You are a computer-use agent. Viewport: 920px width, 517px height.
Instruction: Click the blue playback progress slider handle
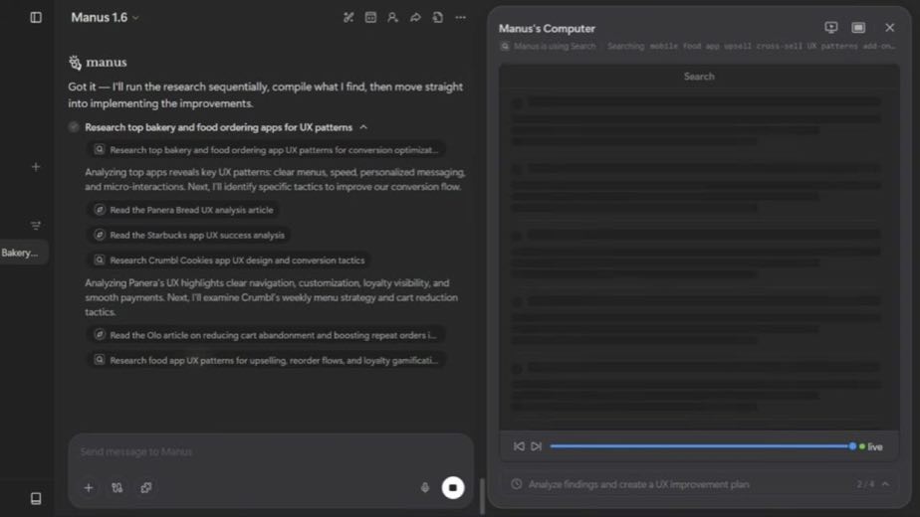(852, 446)
